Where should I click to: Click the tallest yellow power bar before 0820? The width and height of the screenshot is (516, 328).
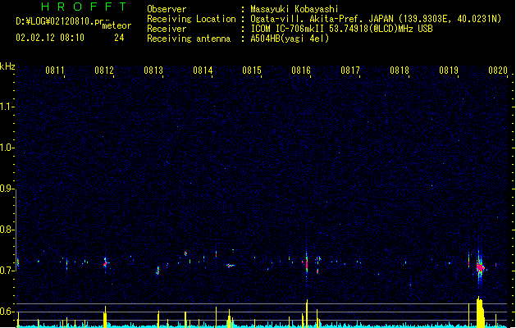tap(481, 312)
